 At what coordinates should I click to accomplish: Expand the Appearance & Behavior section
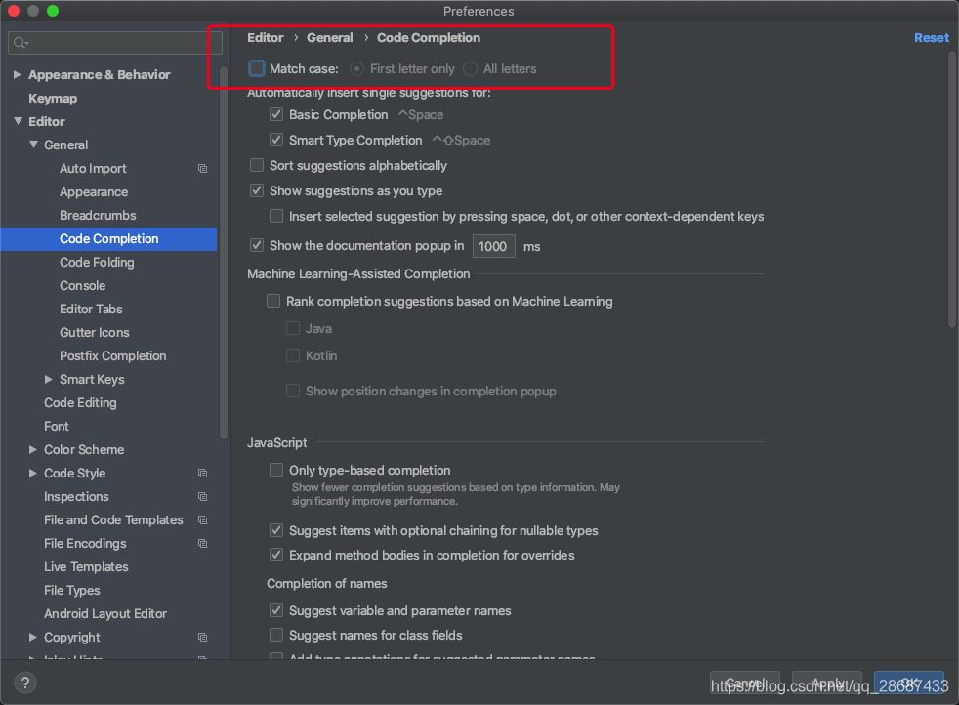(18, 75)
